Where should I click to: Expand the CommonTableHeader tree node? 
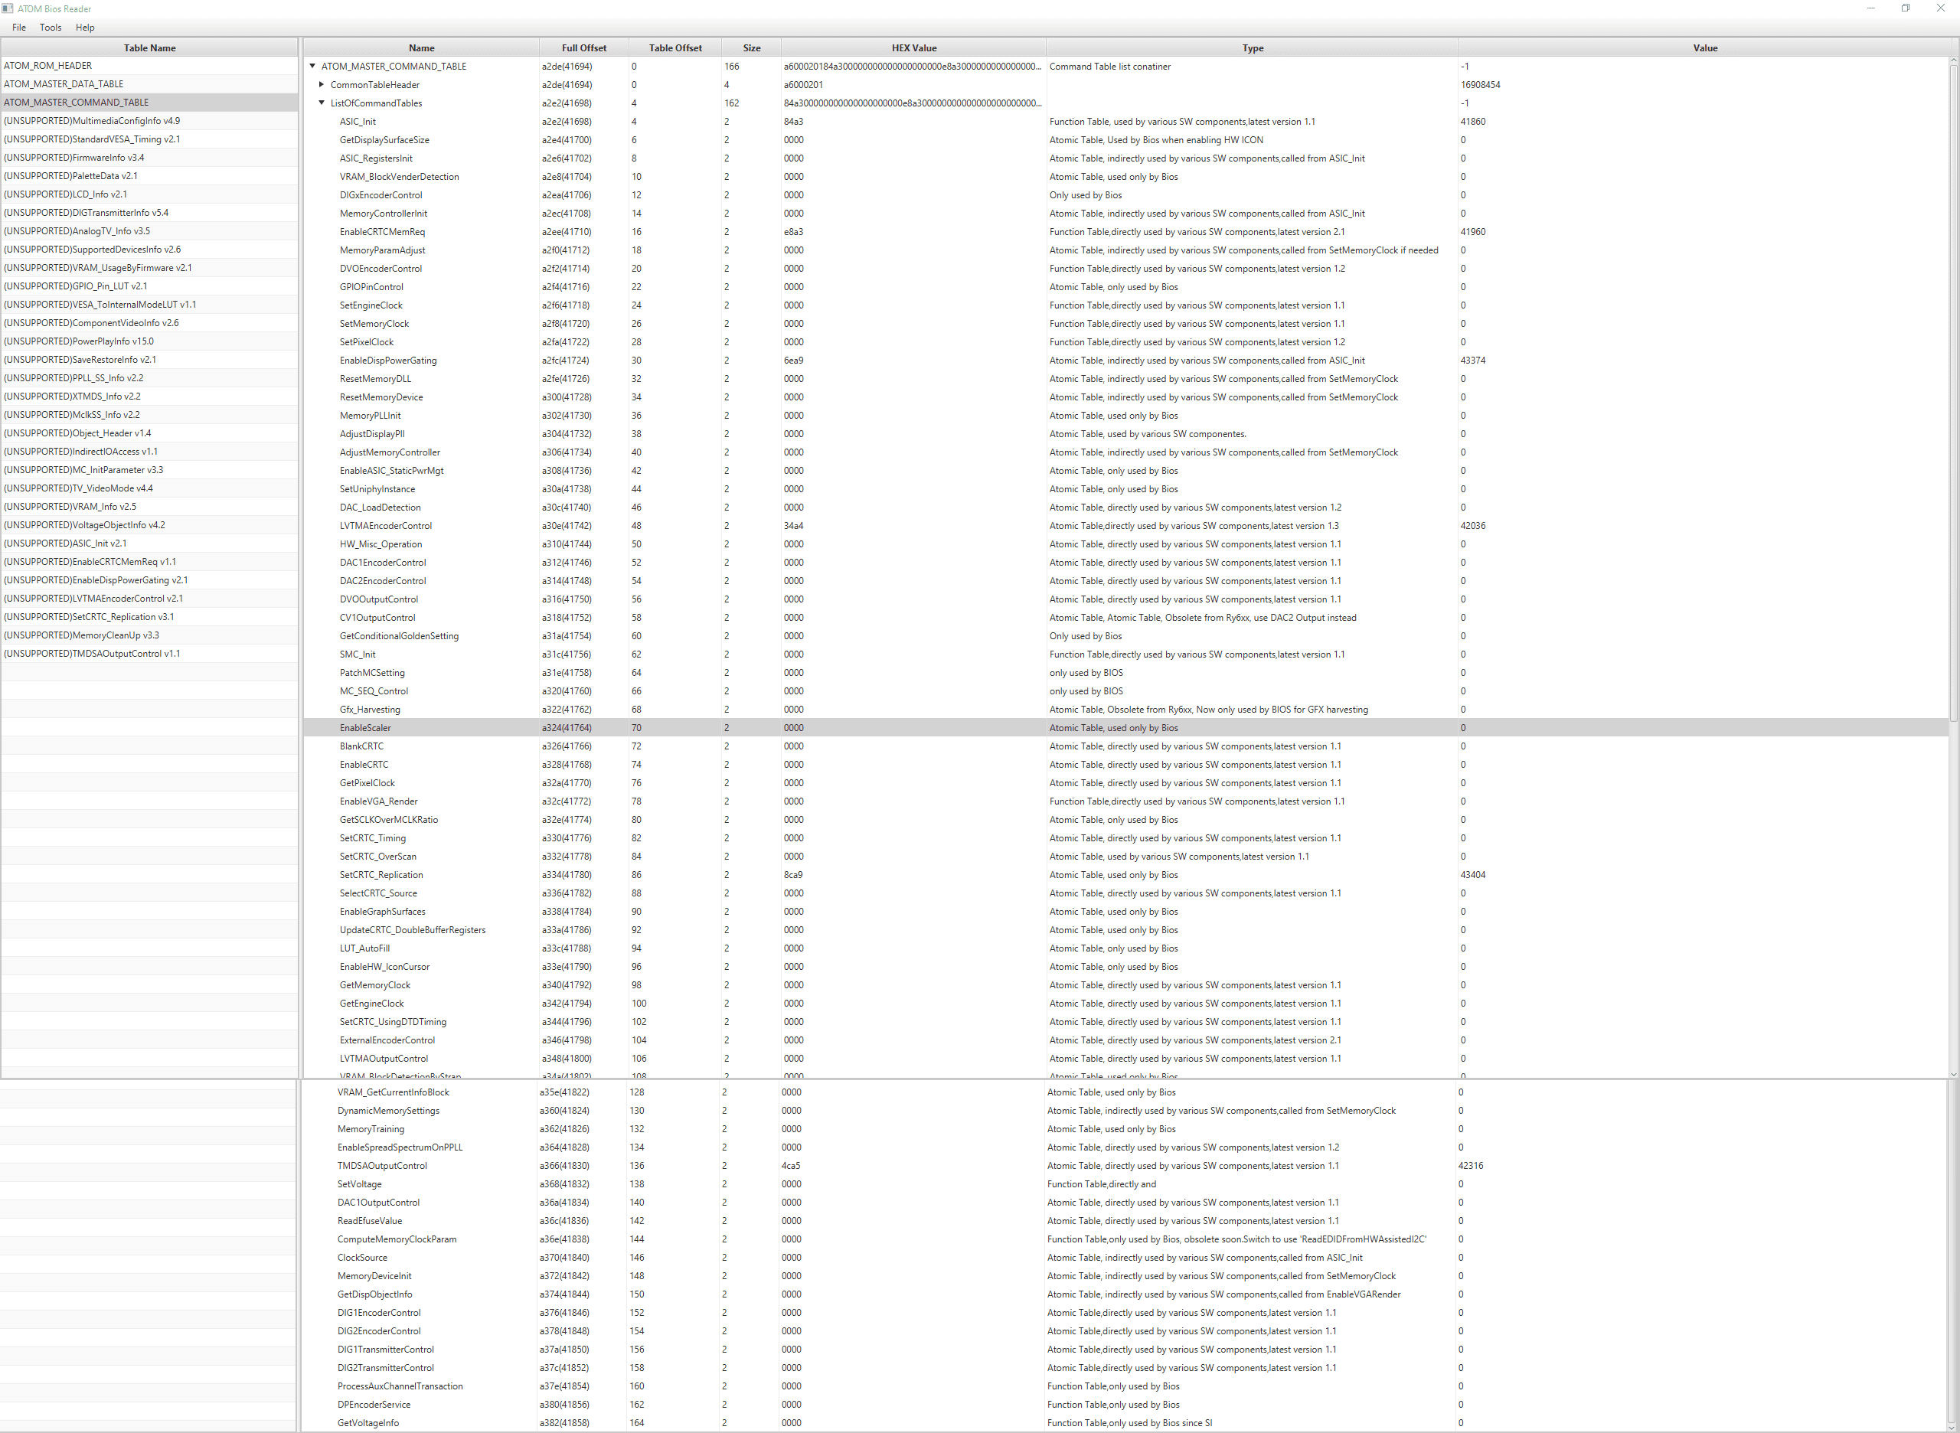(x=322, y=84)
